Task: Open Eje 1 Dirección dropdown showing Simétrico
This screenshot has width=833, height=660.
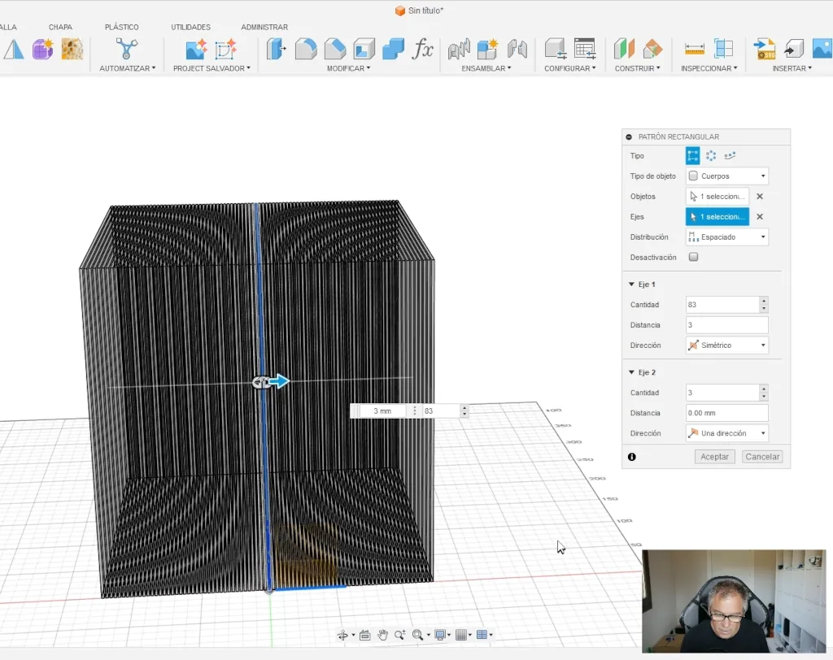Action: pyautogui.click(x=727, y=345)
